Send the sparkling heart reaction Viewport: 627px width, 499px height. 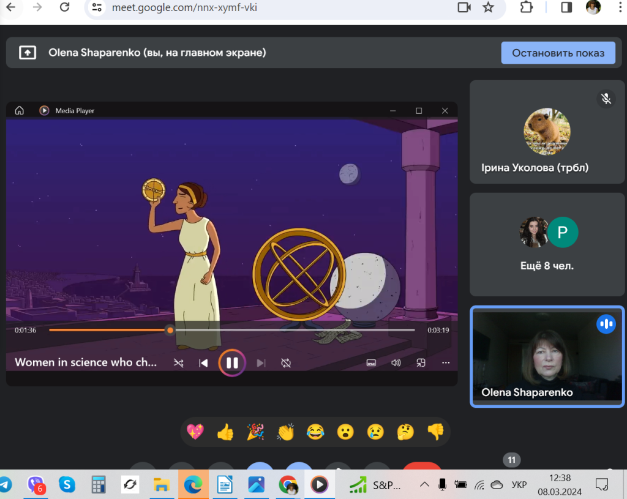point(195,432)
